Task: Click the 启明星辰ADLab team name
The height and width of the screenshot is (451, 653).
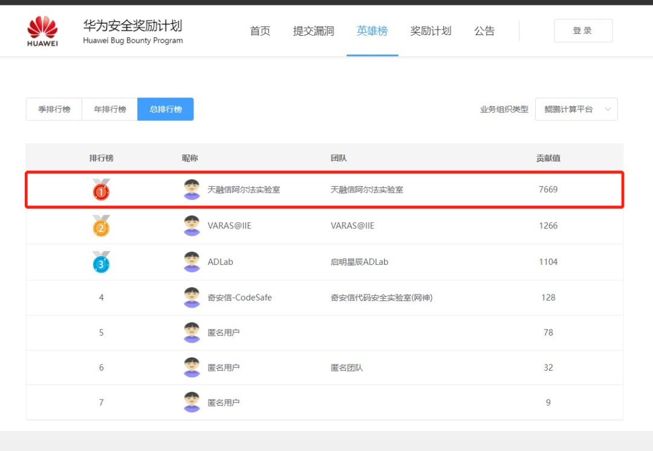Action: coord(359,262)
